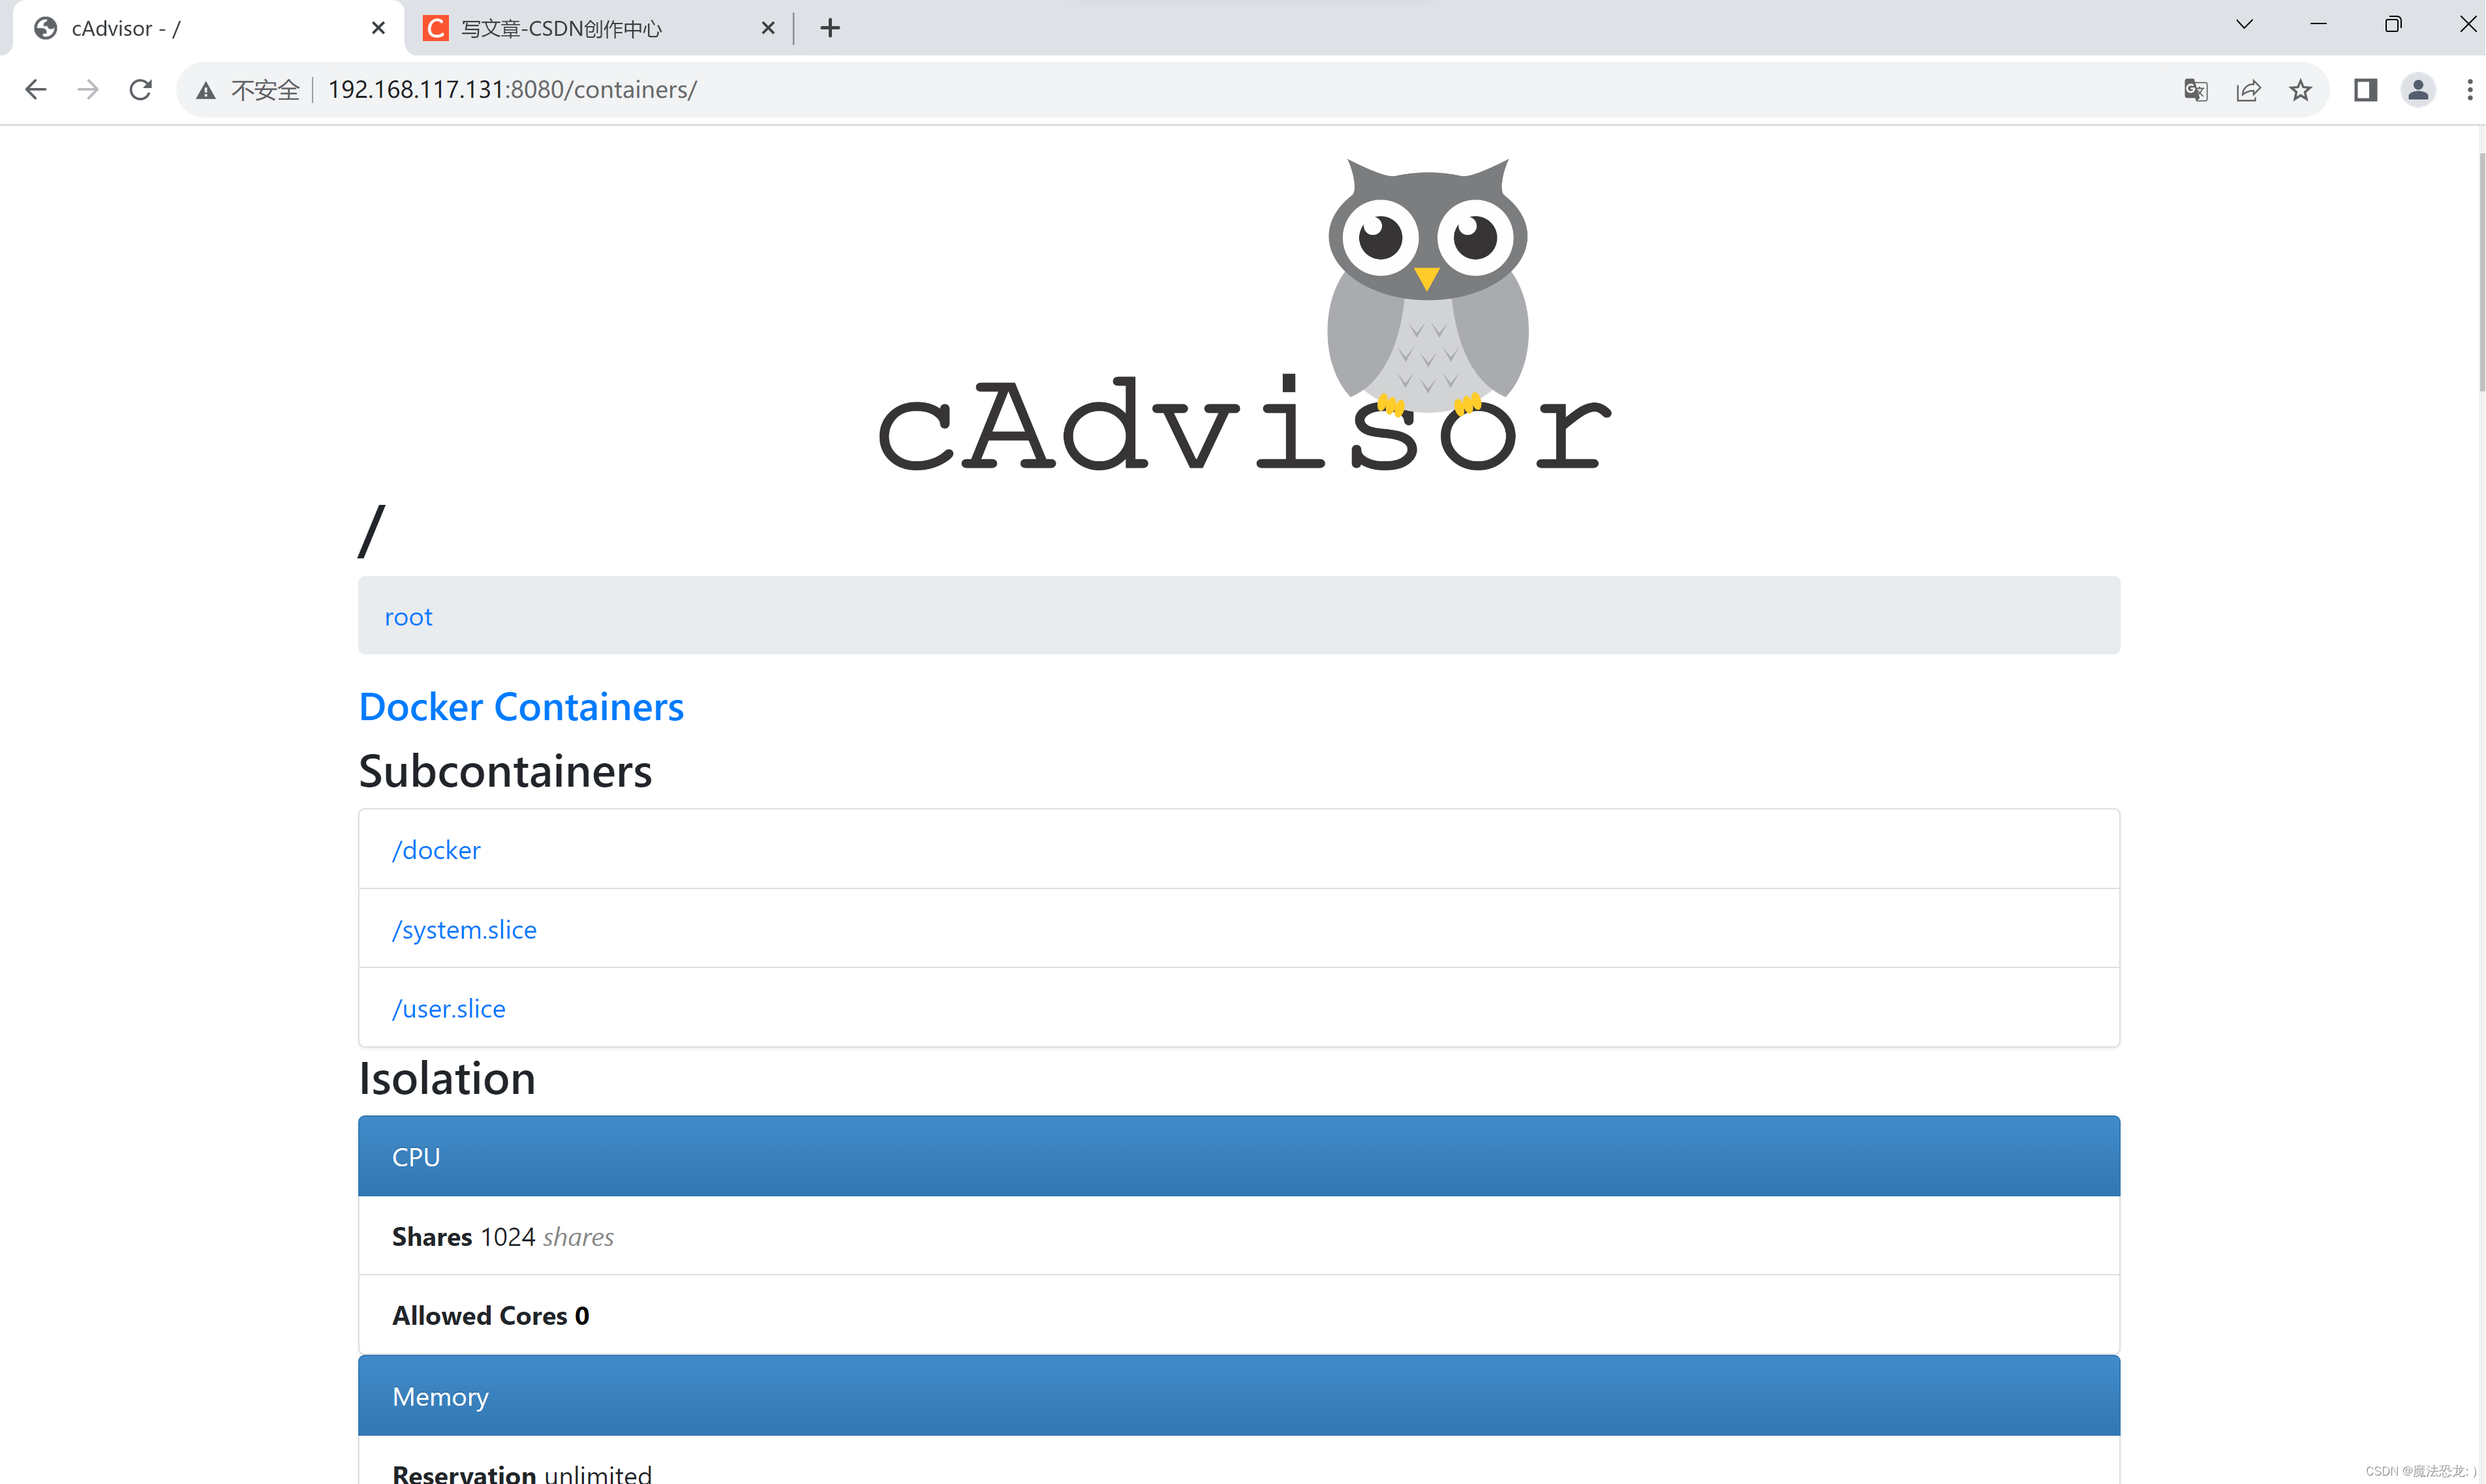Close the CSDN 写文章 tab
Screen dimensions: 2486x1484
pos(768,28)
